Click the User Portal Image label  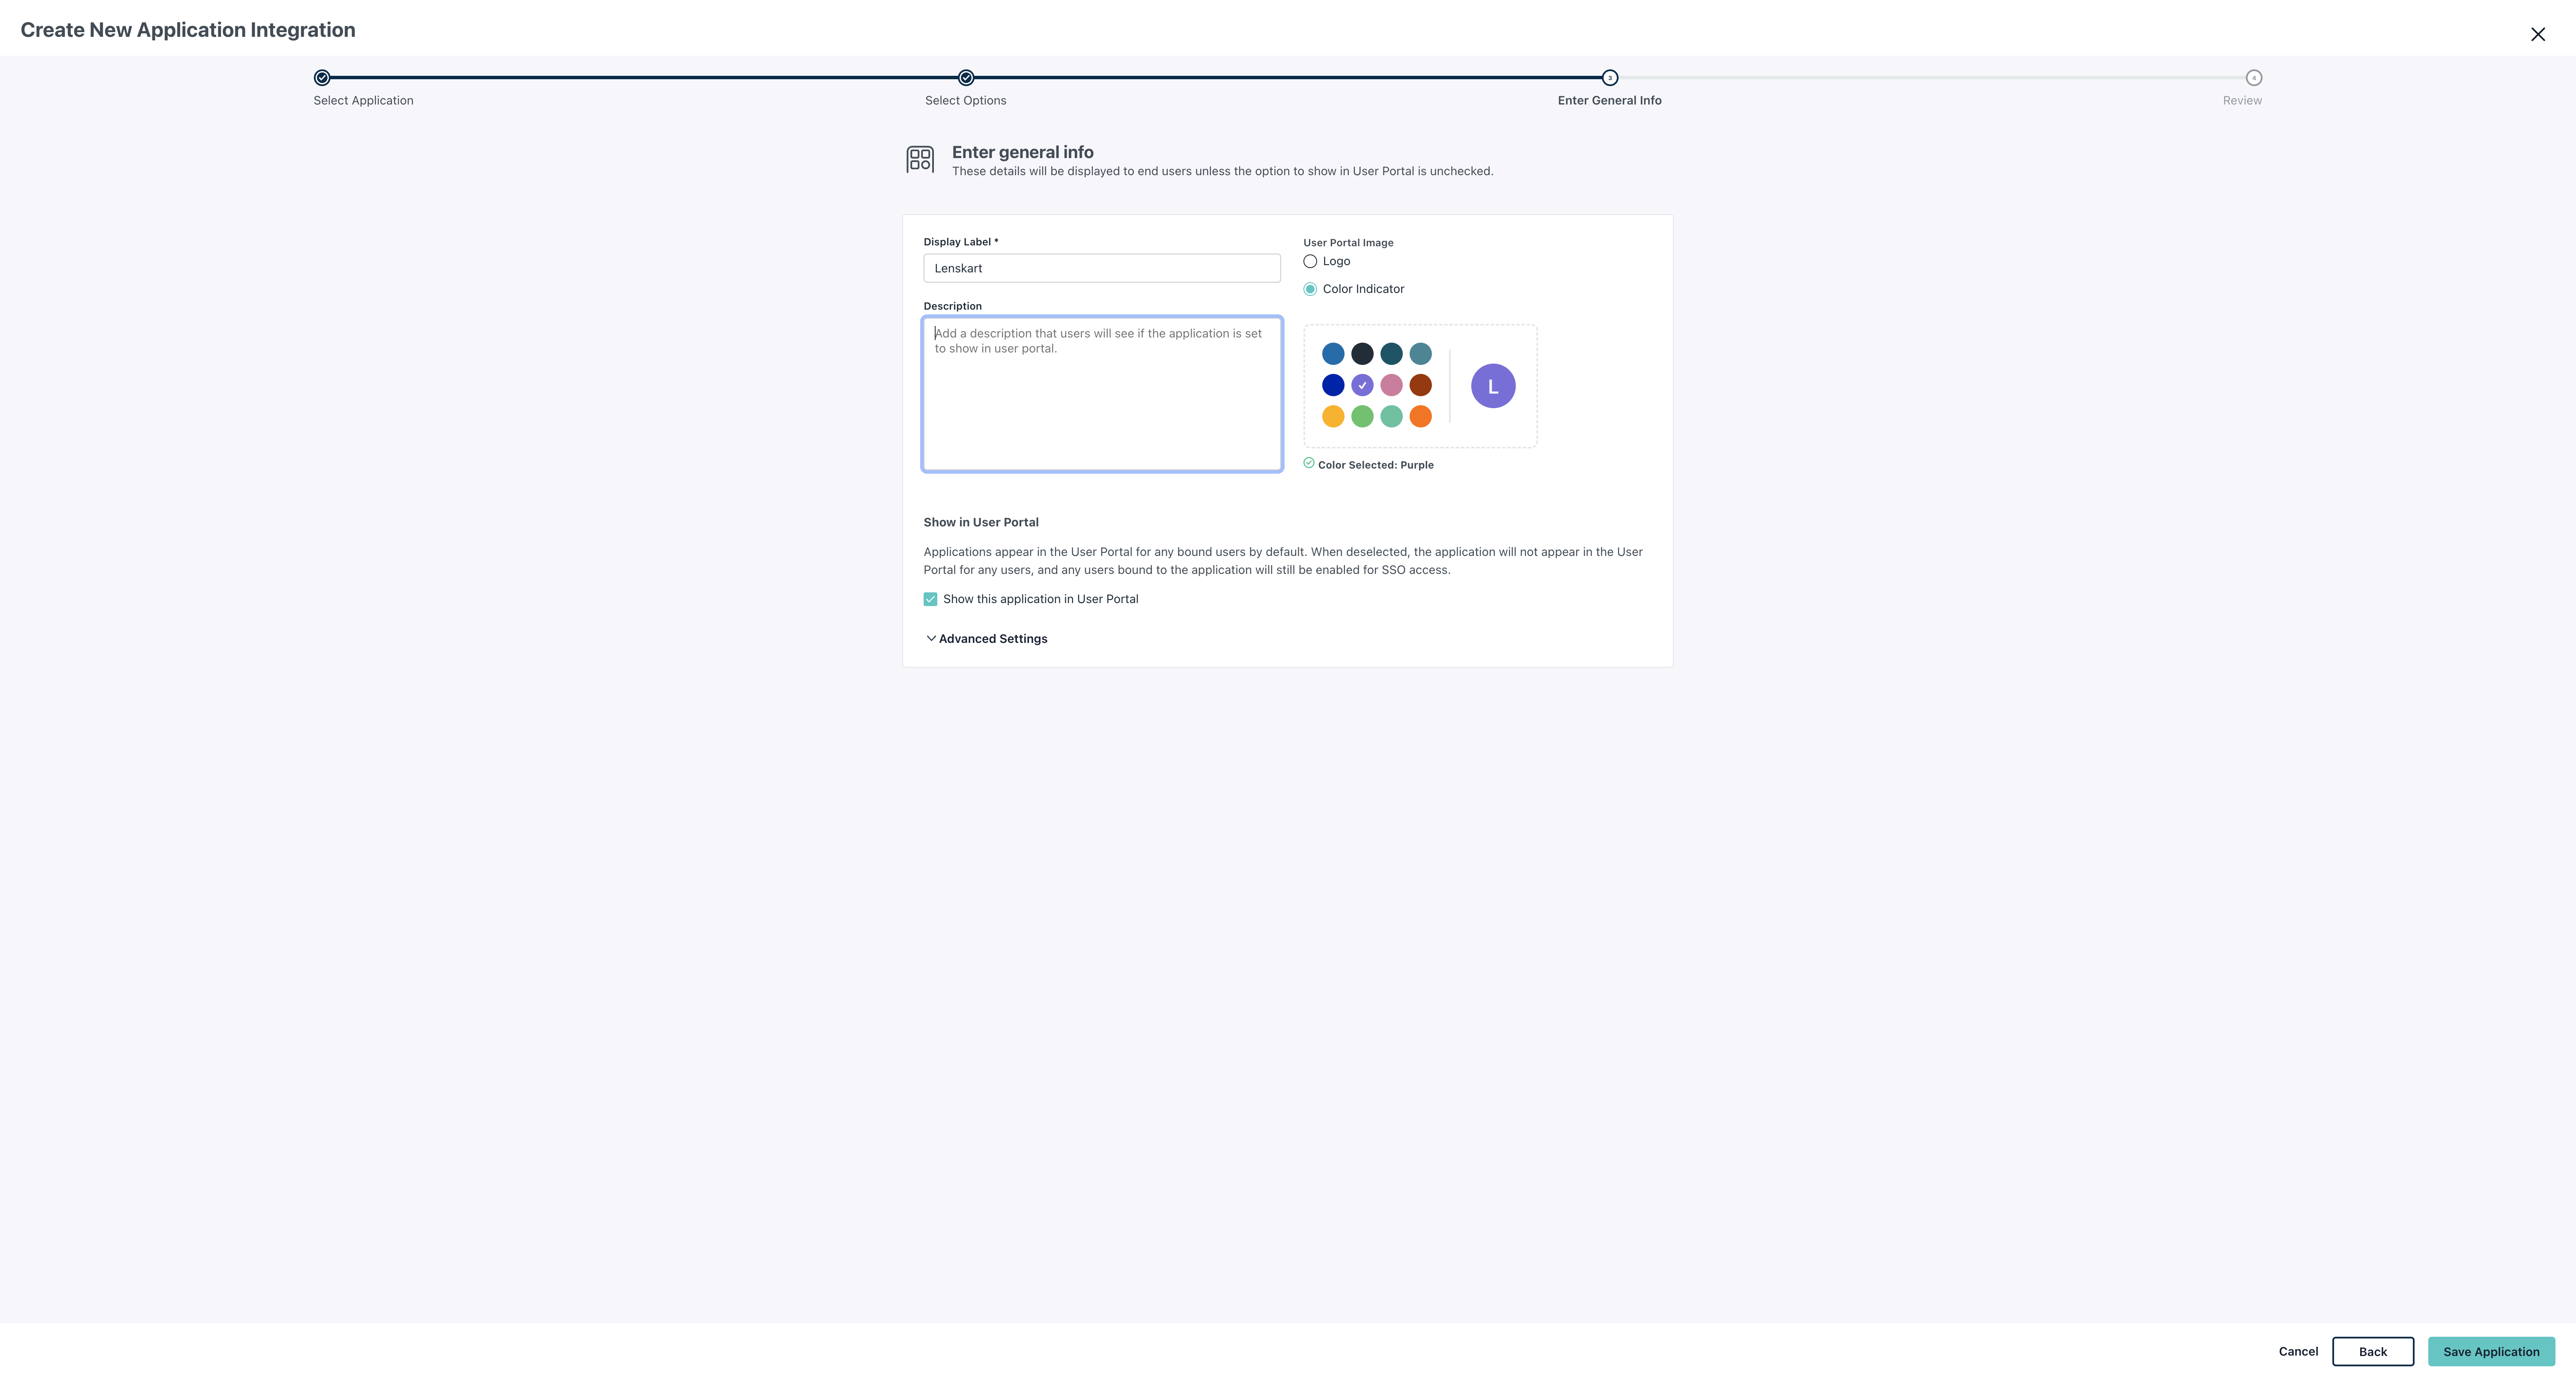1348,243
